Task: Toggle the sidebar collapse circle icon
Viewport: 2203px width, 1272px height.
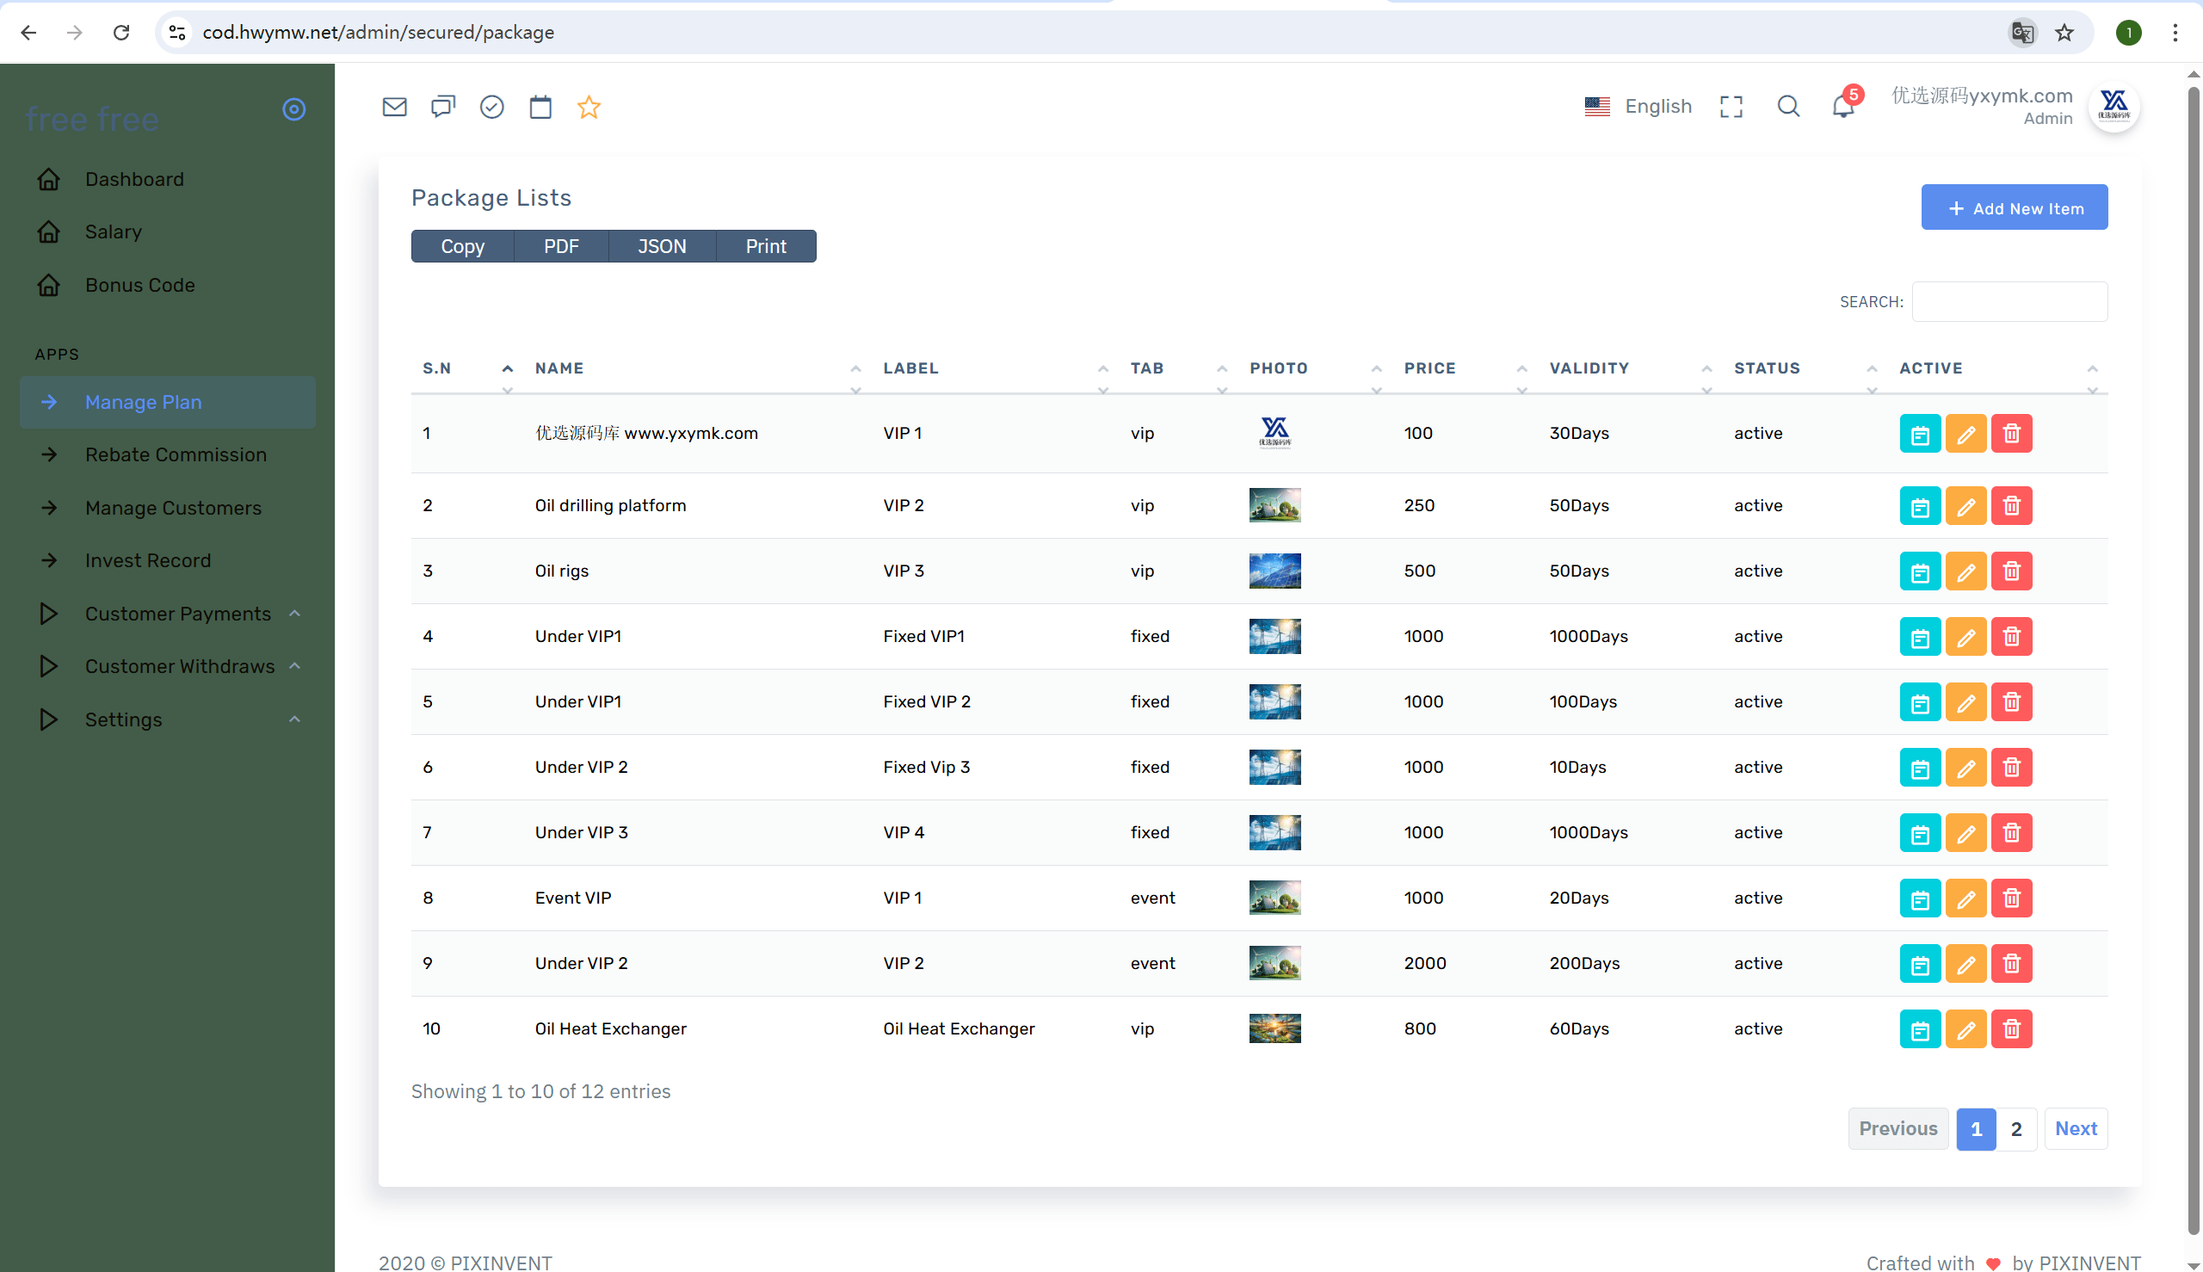Action: [293, 109]
